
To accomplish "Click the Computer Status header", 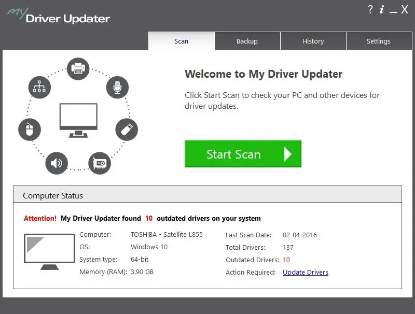I will [208, 194].
